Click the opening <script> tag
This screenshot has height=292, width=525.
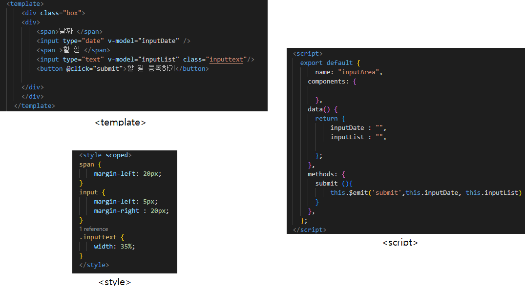point(308,54)
